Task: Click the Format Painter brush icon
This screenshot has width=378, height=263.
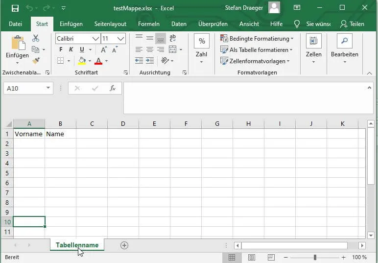Action: click(36, 60)
